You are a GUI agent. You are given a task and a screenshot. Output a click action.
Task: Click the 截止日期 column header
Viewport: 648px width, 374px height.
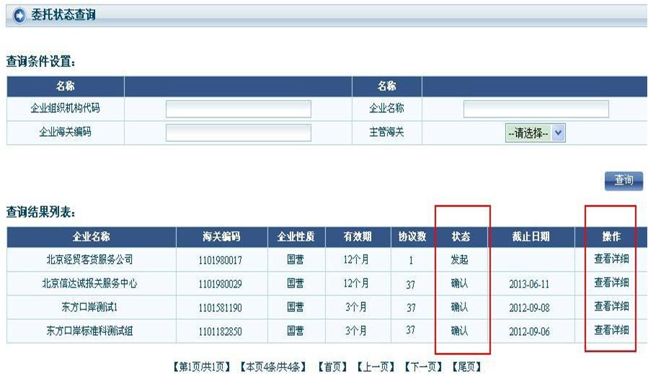[531, 236]
